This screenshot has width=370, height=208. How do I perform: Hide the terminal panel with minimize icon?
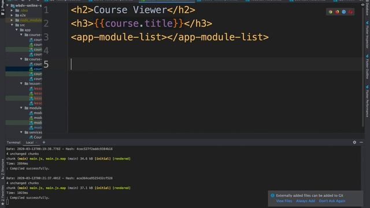click(361, 142)
